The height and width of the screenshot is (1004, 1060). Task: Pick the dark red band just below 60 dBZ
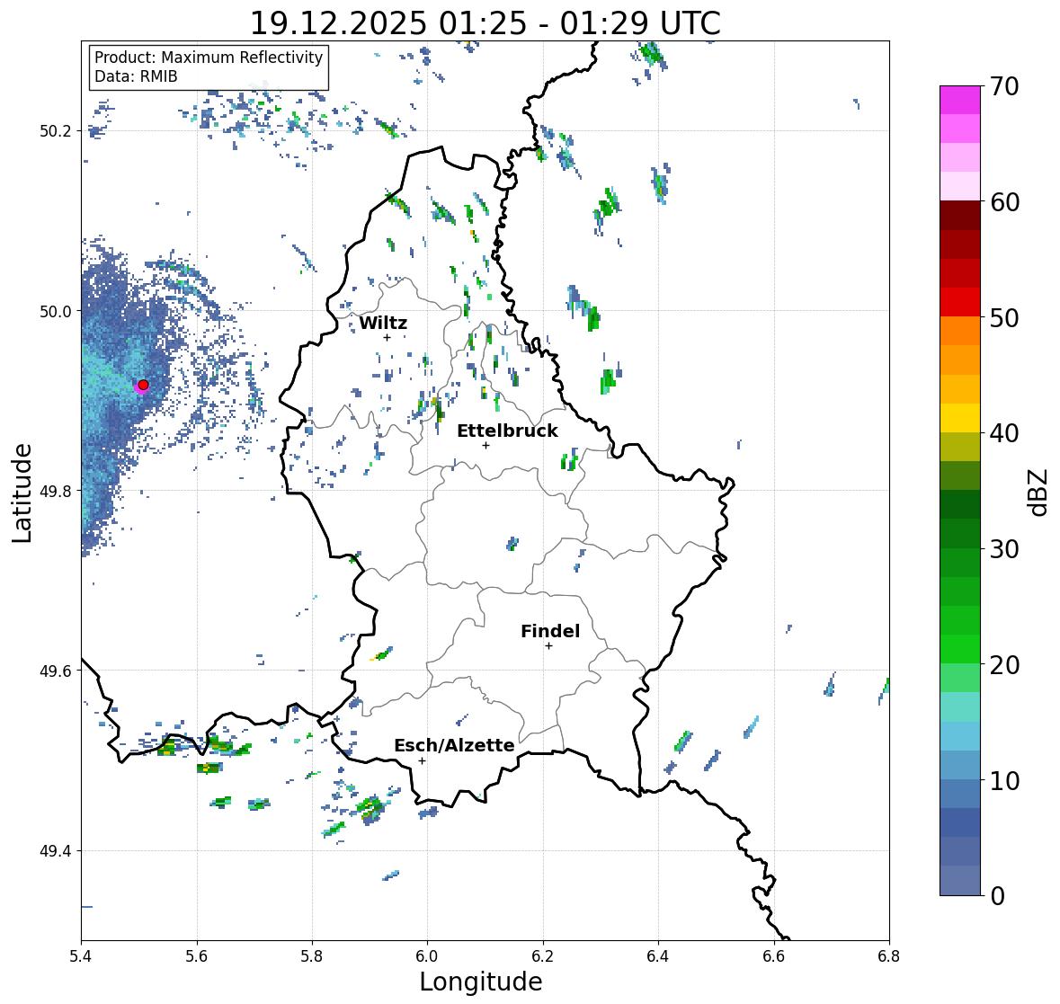[x=960, y=216]
